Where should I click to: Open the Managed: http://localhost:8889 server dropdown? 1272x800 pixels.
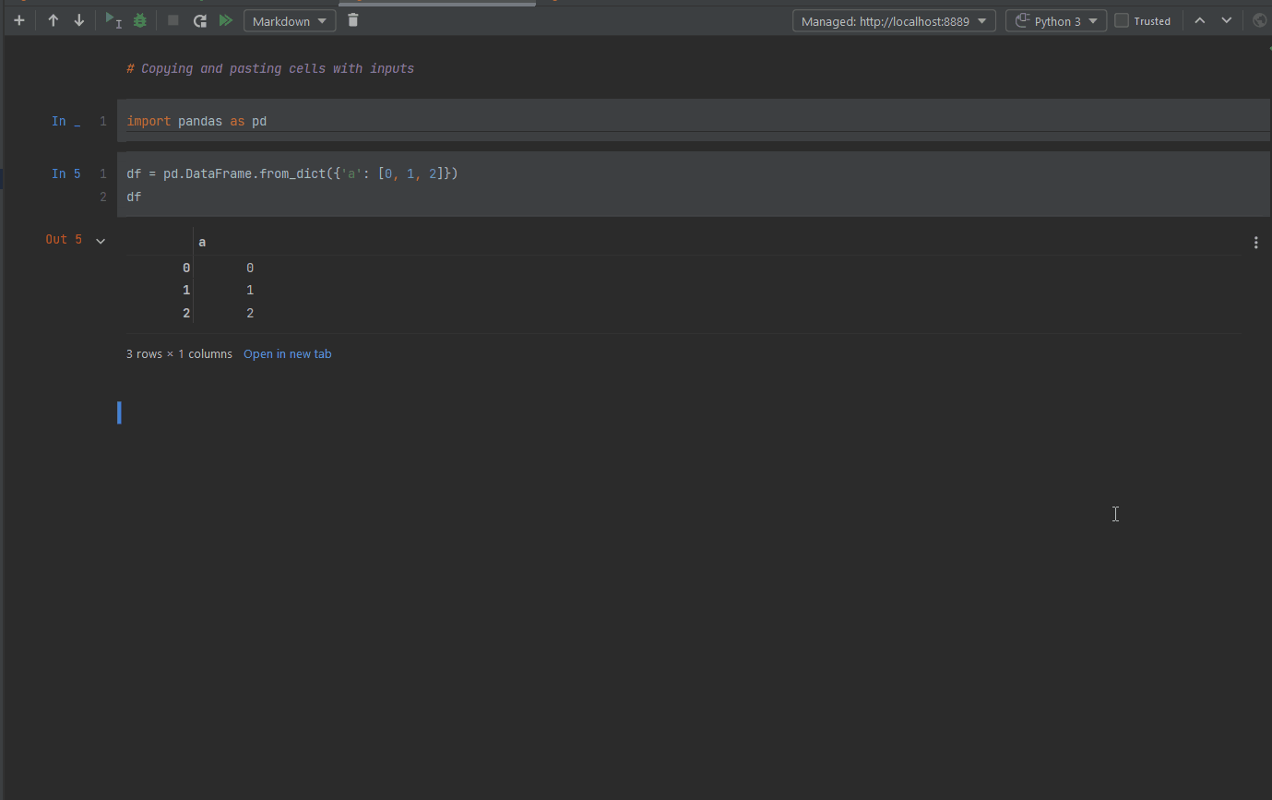[x=894, y=21]
